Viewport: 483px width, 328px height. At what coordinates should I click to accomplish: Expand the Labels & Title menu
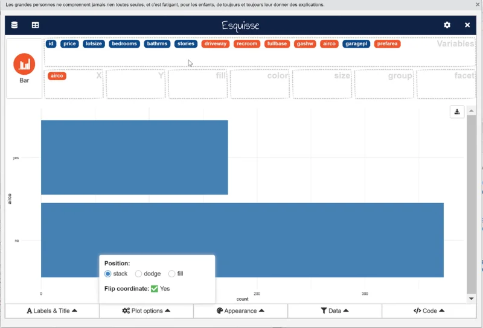[52, 311]
